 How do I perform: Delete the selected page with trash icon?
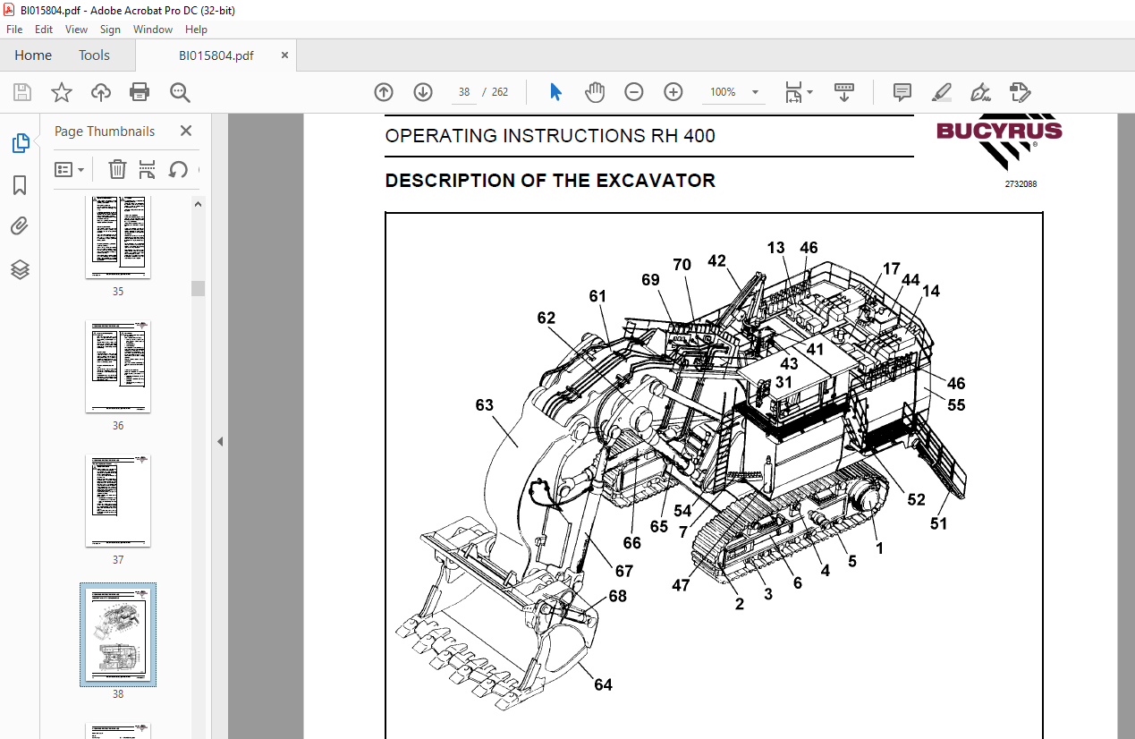click(x=117, y=169)
